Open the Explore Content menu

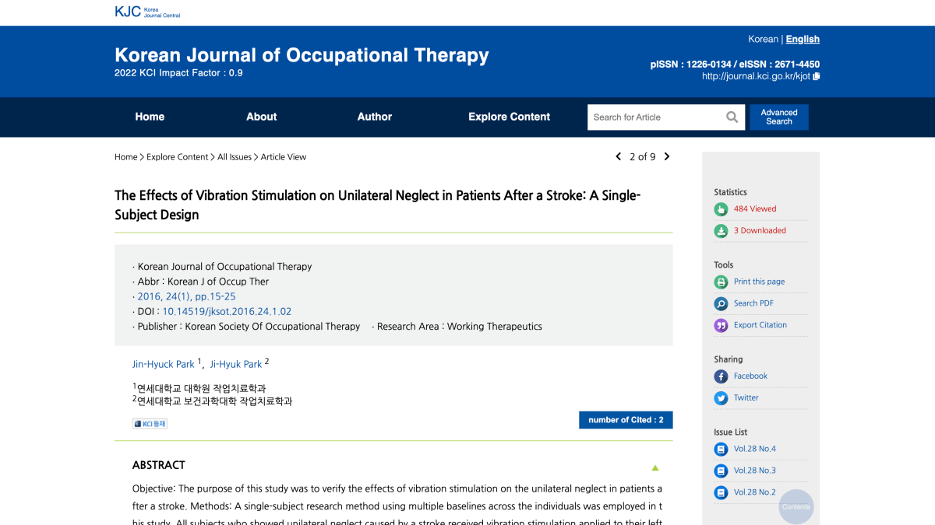509,117
